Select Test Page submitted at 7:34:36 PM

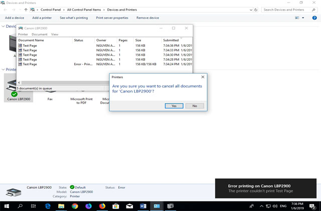tap(105, 46)
